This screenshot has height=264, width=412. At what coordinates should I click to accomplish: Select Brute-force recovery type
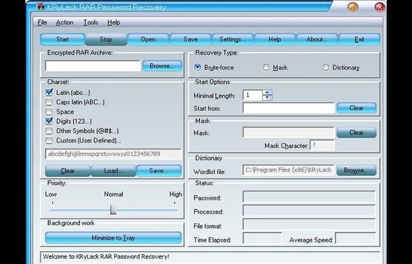tap(197, 67)
